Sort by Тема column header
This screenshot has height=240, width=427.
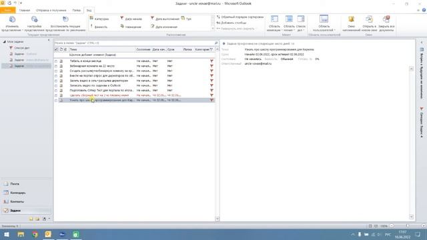coord(102,49)
